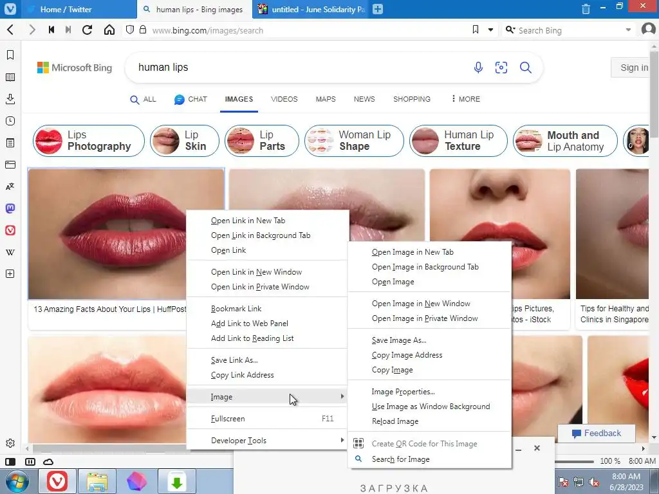This screenshot has width=659, height=494.
Task: Toggle the side panel visibility
Action: coord(10,462)
